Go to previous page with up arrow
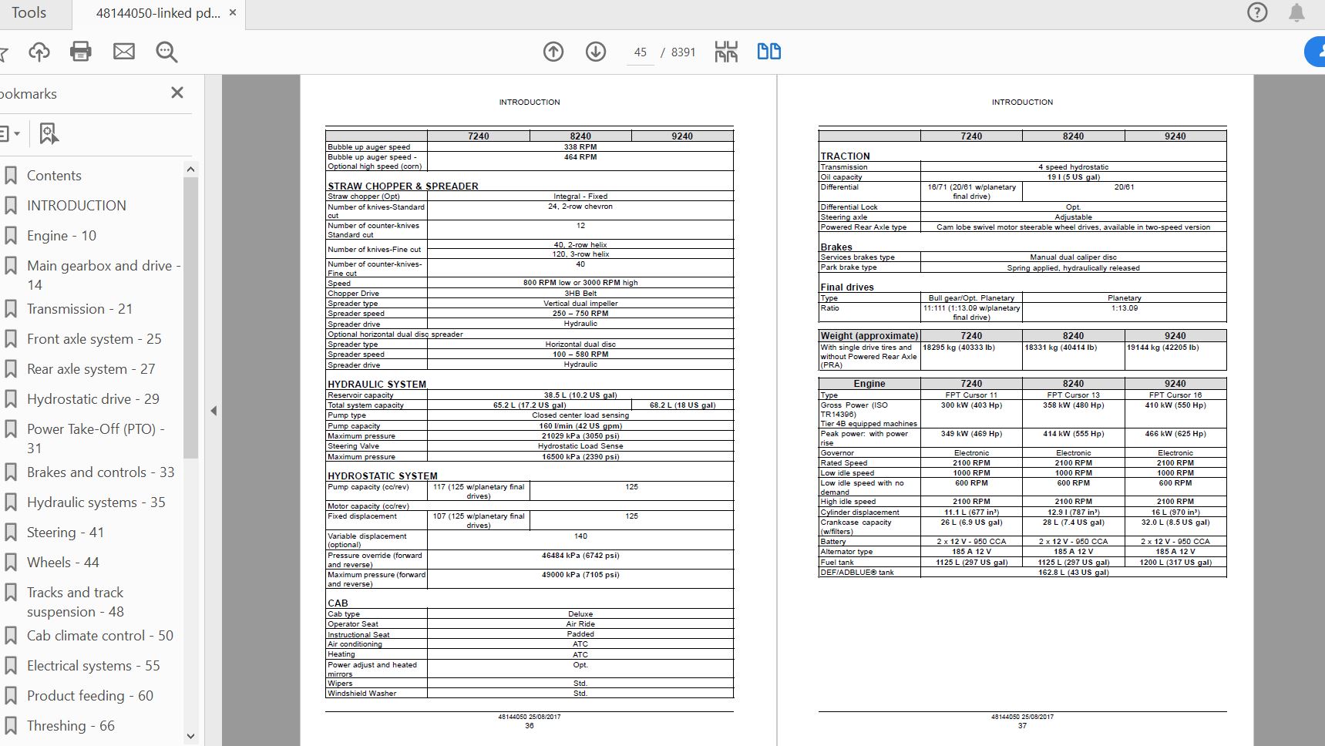The height and width of the screenshot is (746, 1325). tap(553, 52)
